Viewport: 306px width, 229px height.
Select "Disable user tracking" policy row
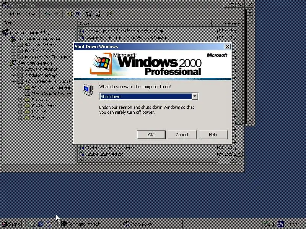click(104, 154)
